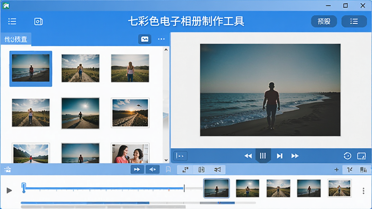This screenshot has width=372, height=209.
Task: Click the large beach preview image
Action: point(270,90)
